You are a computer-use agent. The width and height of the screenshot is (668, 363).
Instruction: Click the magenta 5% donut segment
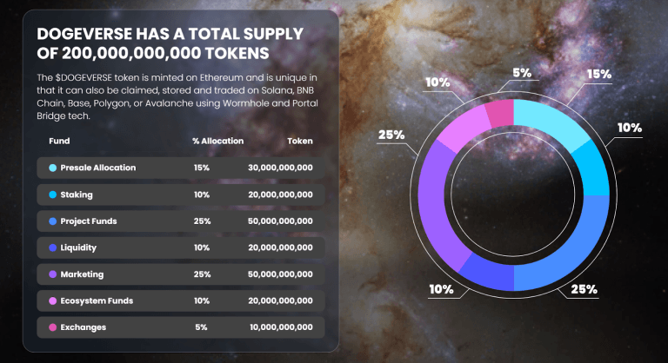pos(500,114)
